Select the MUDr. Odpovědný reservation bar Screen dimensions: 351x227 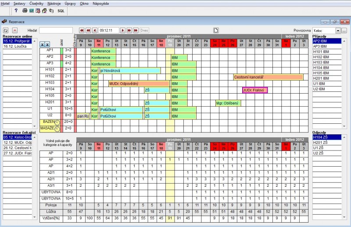139,83
